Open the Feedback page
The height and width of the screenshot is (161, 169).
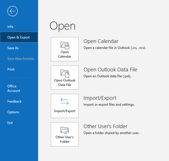coord(14,101)
